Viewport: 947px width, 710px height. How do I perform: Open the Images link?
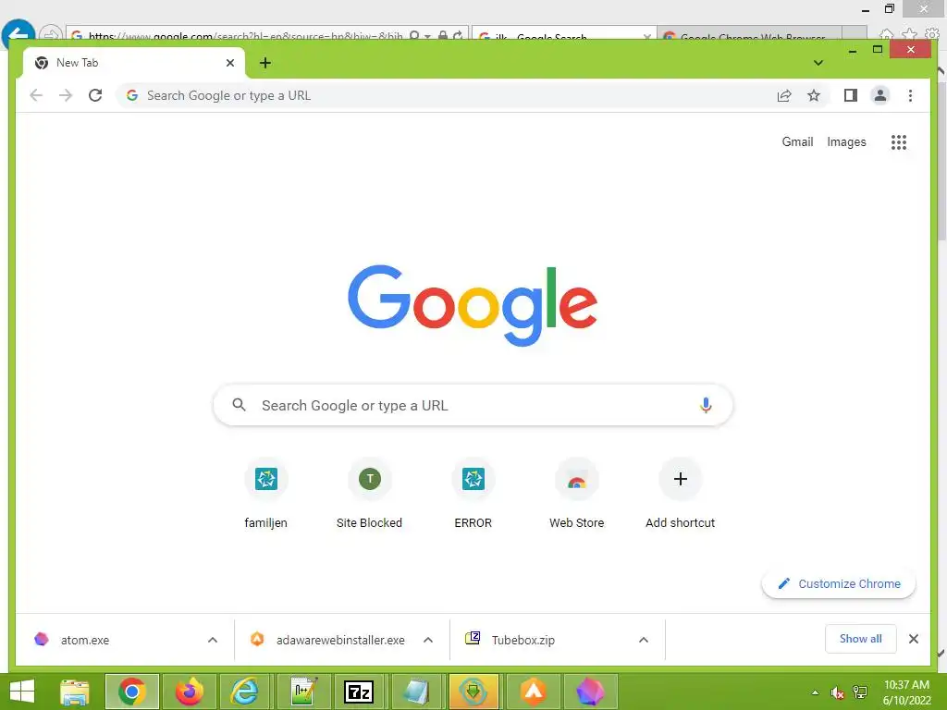(x=846, y=141)
